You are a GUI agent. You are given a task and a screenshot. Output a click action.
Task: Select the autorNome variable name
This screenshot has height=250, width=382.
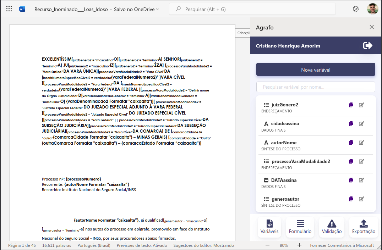pyautogui.click(x=284, y=143)
